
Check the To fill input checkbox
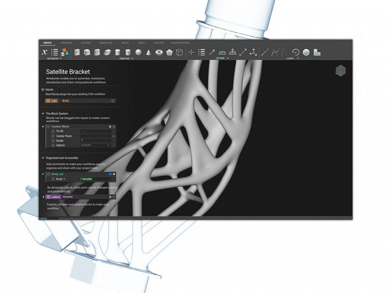[x=52, y=130]
